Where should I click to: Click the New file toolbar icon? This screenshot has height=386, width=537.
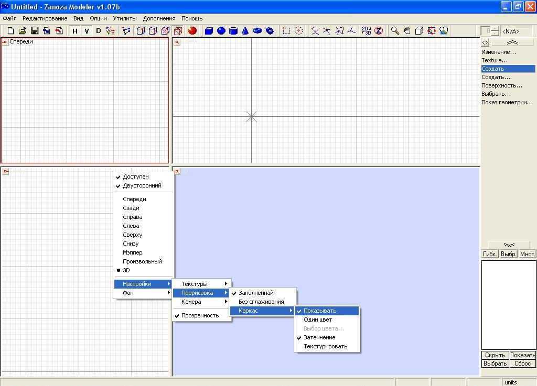pos(10,31)
